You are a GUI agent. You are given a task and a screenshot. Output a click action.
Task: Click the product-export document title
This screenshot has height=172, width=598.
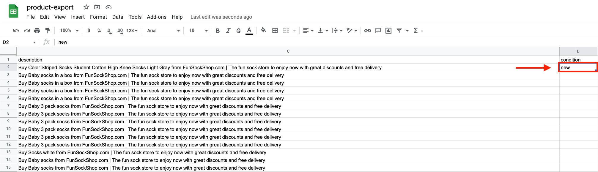pos(50,7)
